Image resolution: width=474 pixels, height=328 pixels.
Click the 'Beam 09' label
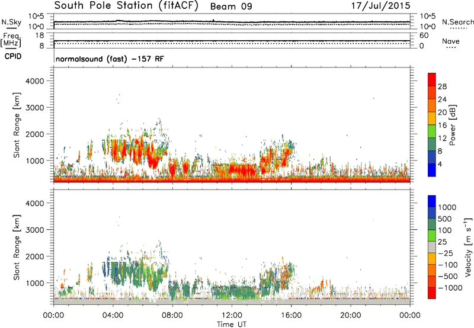[231, 7]
